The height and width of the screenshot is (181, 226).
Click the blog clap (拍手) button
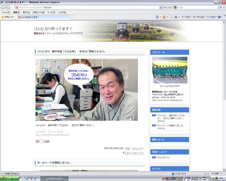(x=42, y=141)
